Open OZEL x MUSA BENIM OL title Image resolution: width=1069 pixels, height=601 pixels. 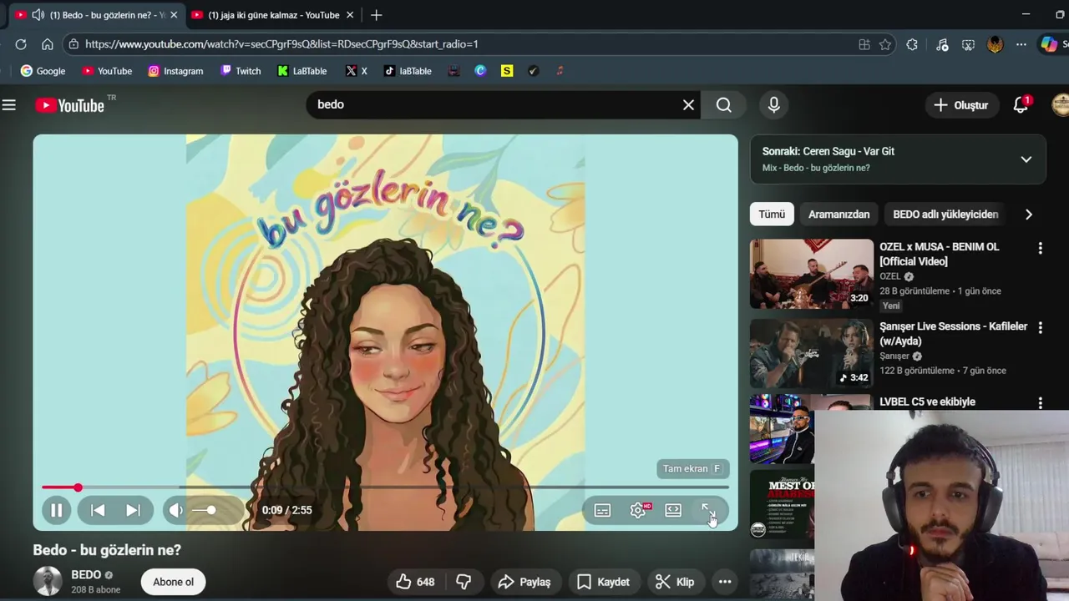click(x=940, y=254)
